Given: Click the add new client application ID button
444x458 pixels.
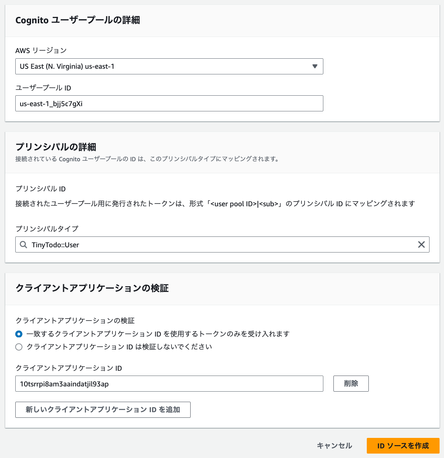Looking at the screenshot, I should [103, 410].
